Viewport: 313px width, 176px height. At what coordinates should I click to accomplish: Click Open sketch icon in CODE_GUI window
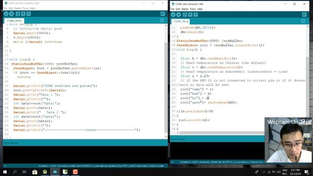click(190, 15)
